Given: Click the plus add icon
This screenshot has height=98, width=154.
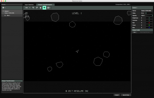Looking at the screenshot, I should pyautogui.click(x=4, y=8).
